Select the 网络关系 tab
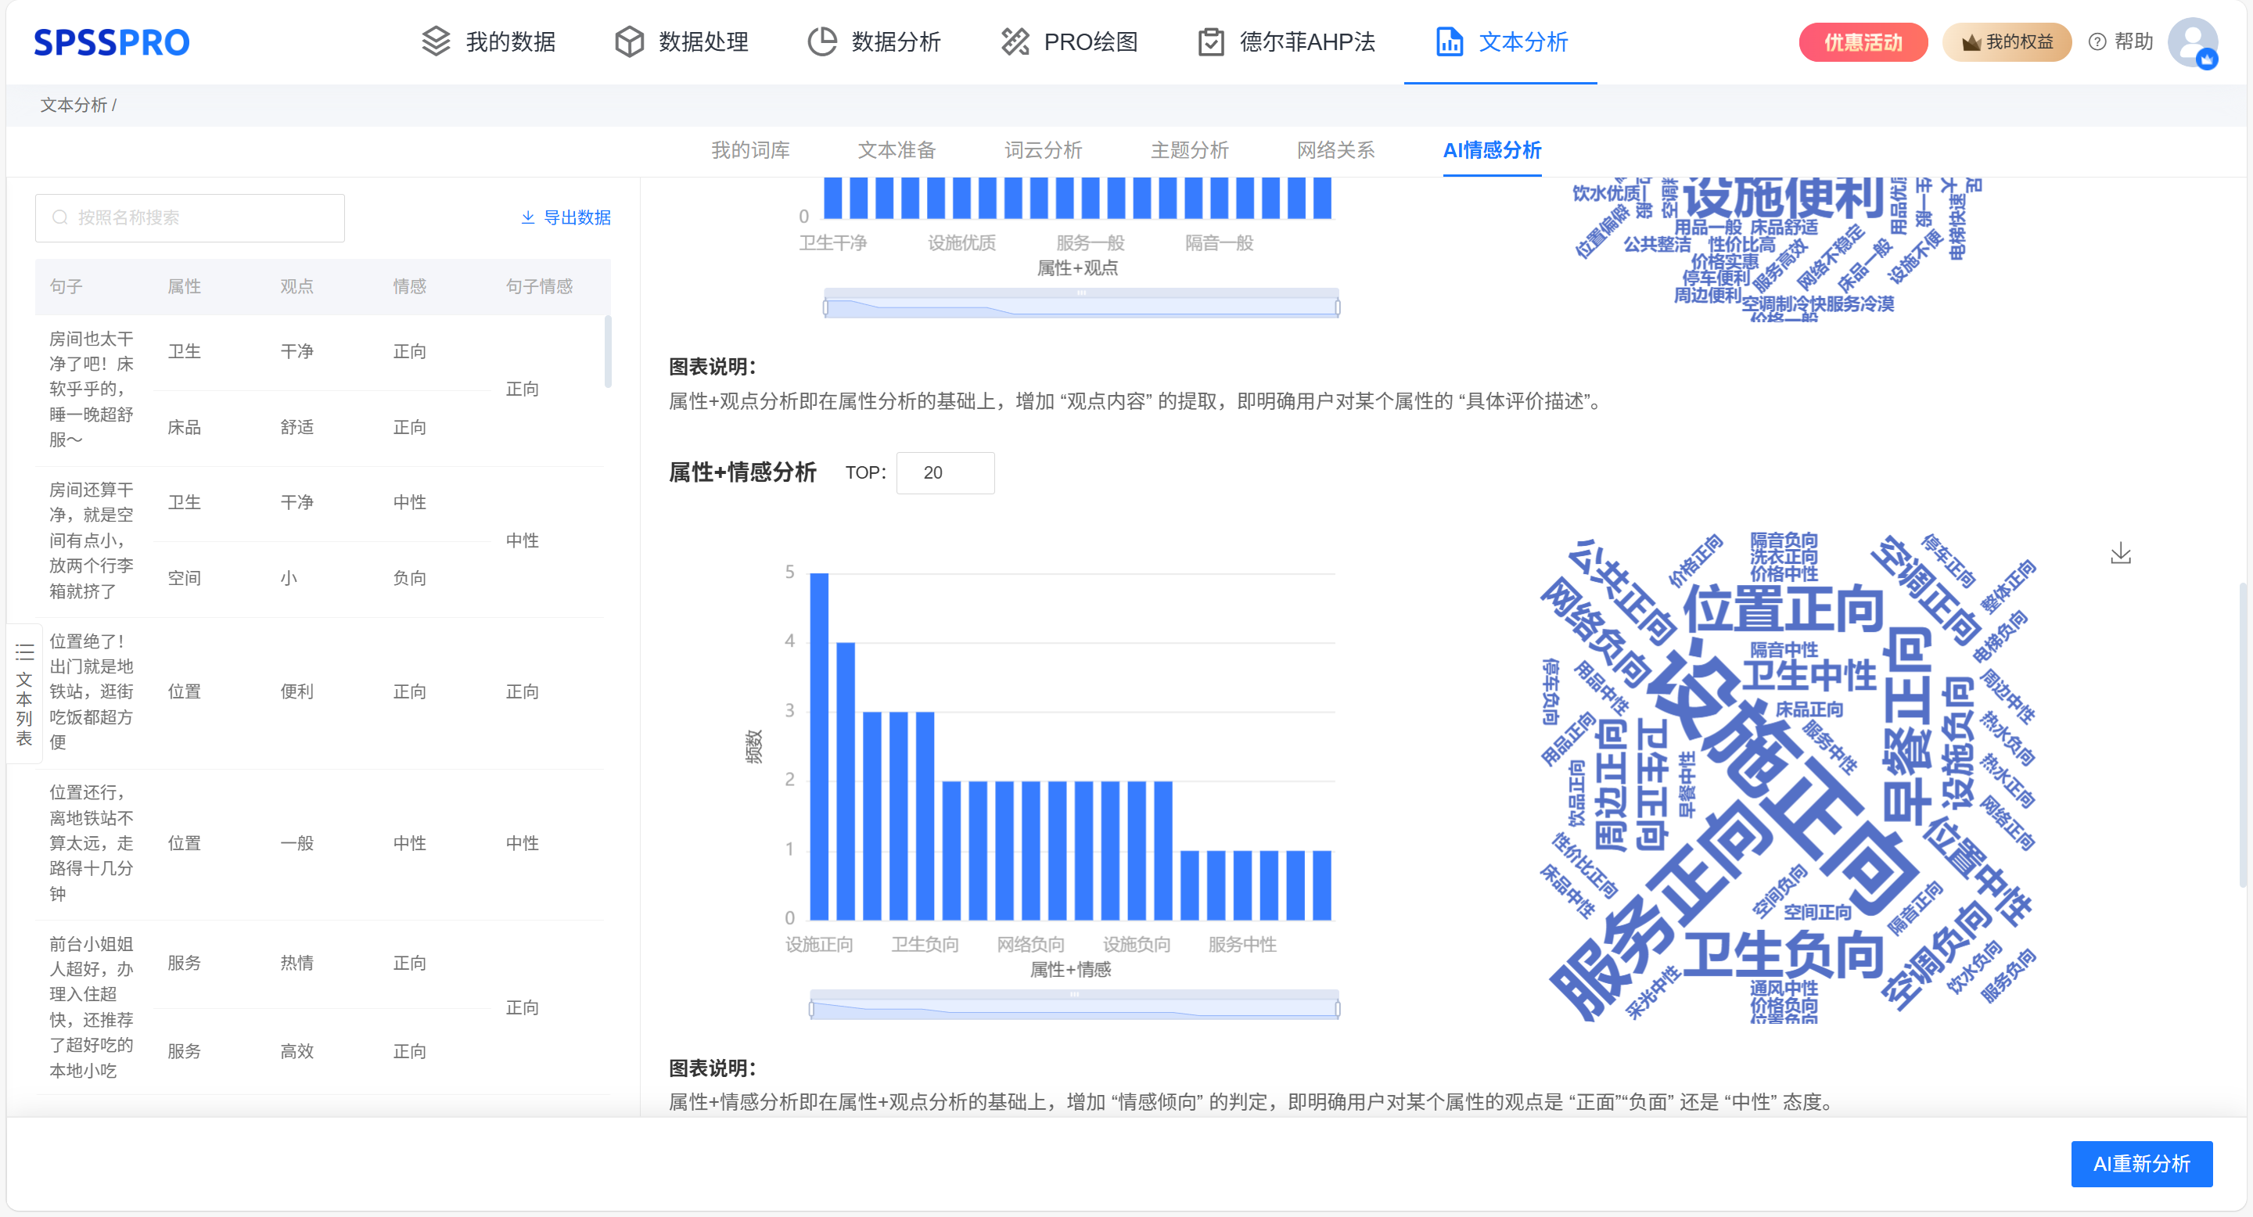2253x1217 pixels. pos(1335,150)
